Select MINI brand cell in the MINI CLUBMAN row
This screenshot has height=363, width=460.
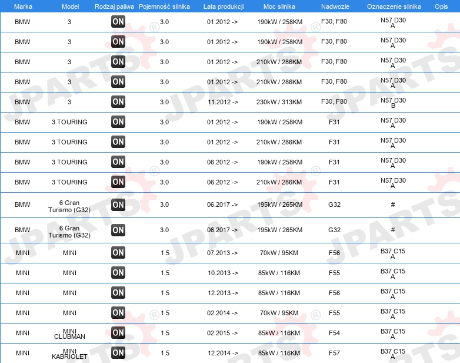click(x=22, y=333)
